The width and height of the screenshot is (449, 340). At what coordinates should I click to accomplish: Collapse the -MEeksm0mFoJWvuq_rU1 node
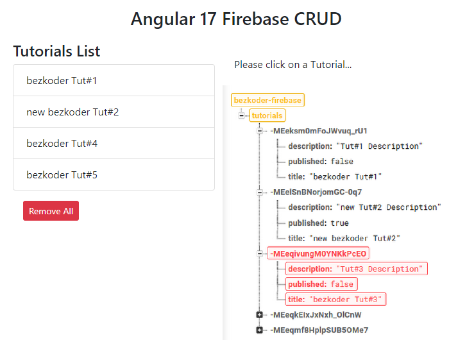(259, 131)
